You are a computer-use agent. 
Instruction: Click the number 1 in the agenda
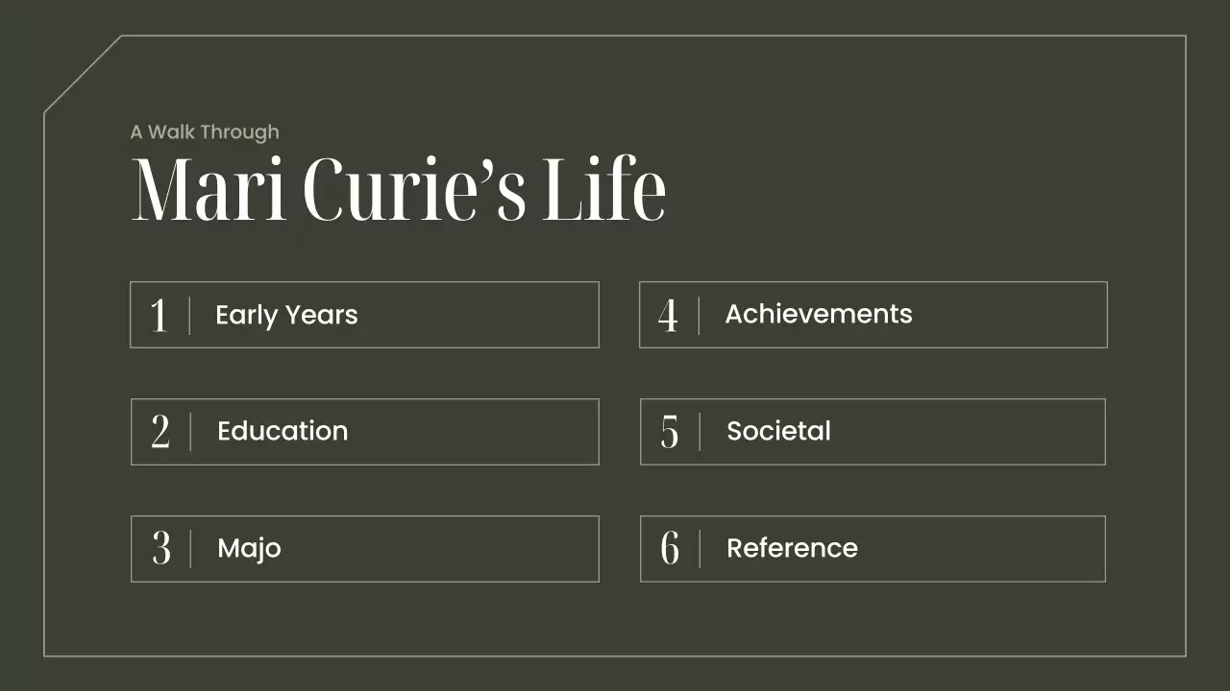tap(160, 316)
